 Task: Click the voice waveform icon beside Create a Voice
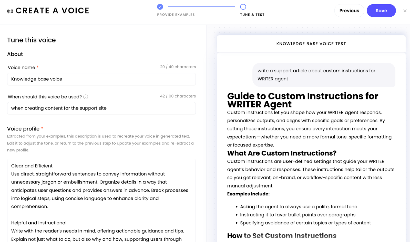click(10, 11)
